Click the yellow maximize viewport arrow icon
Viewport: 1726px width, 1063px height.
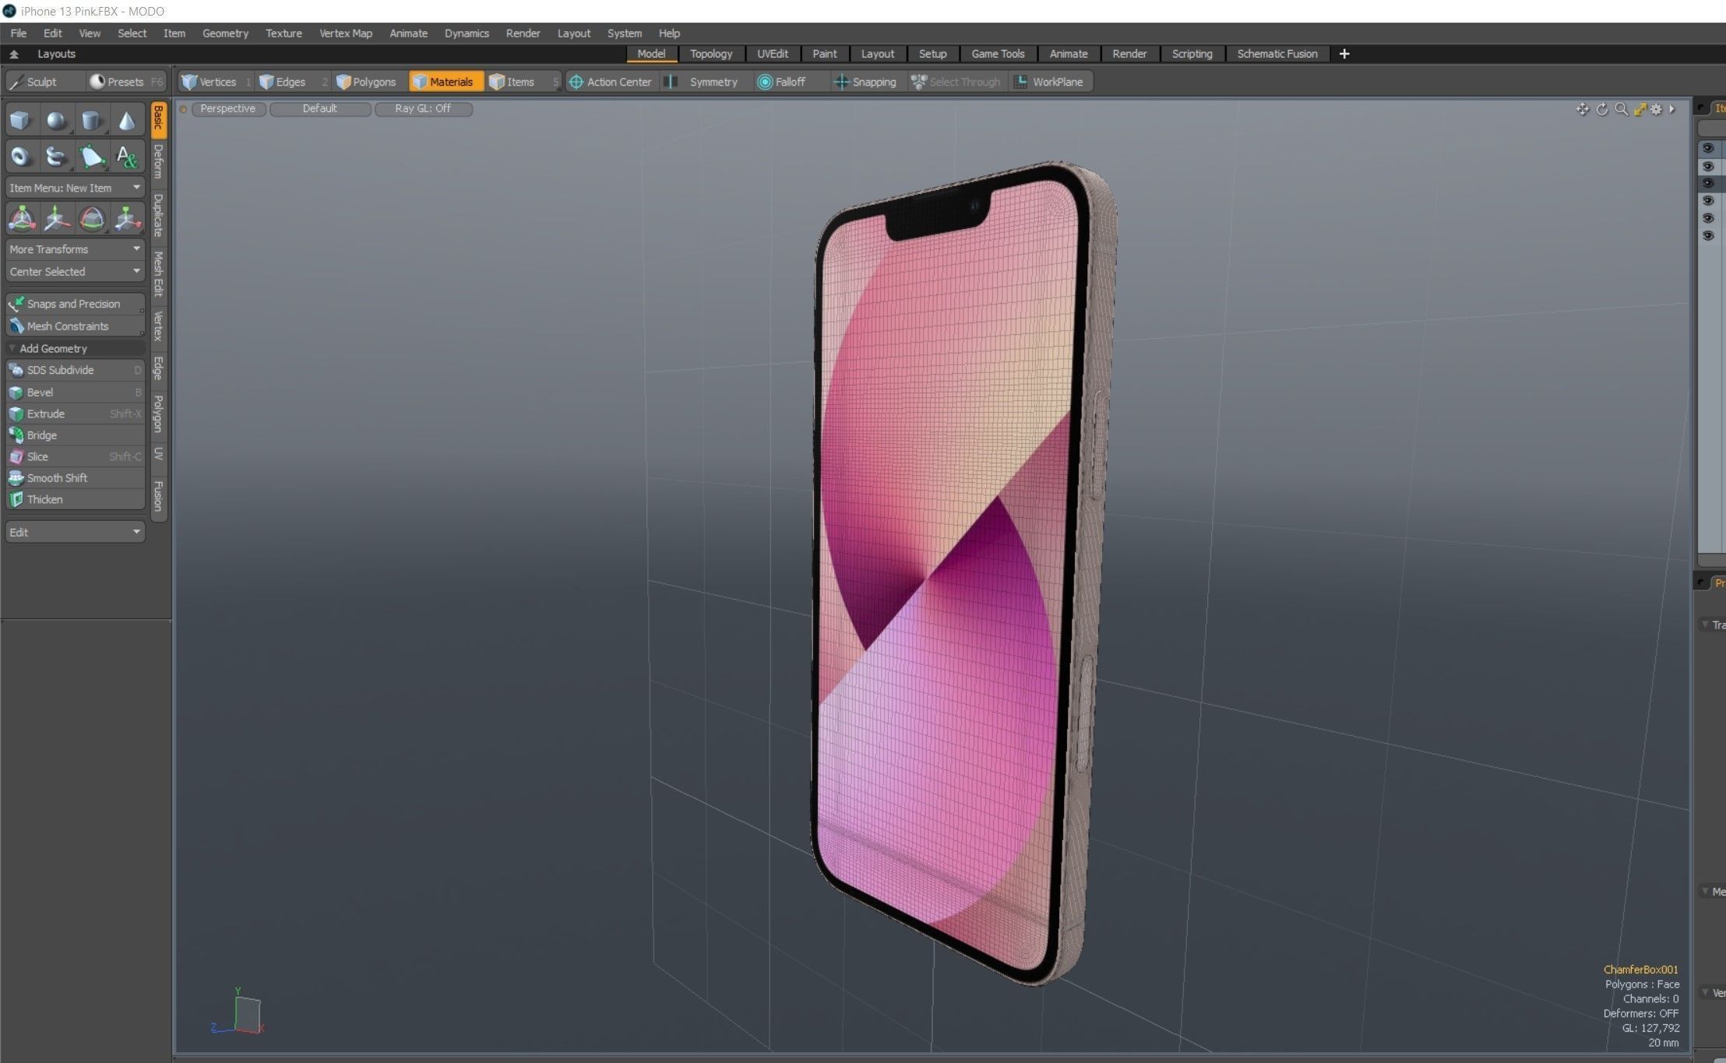click(1640, 109)
